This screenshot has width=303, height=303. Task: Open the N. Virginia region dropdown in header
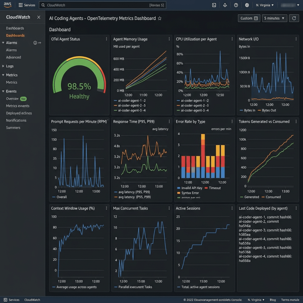[265, 5]
